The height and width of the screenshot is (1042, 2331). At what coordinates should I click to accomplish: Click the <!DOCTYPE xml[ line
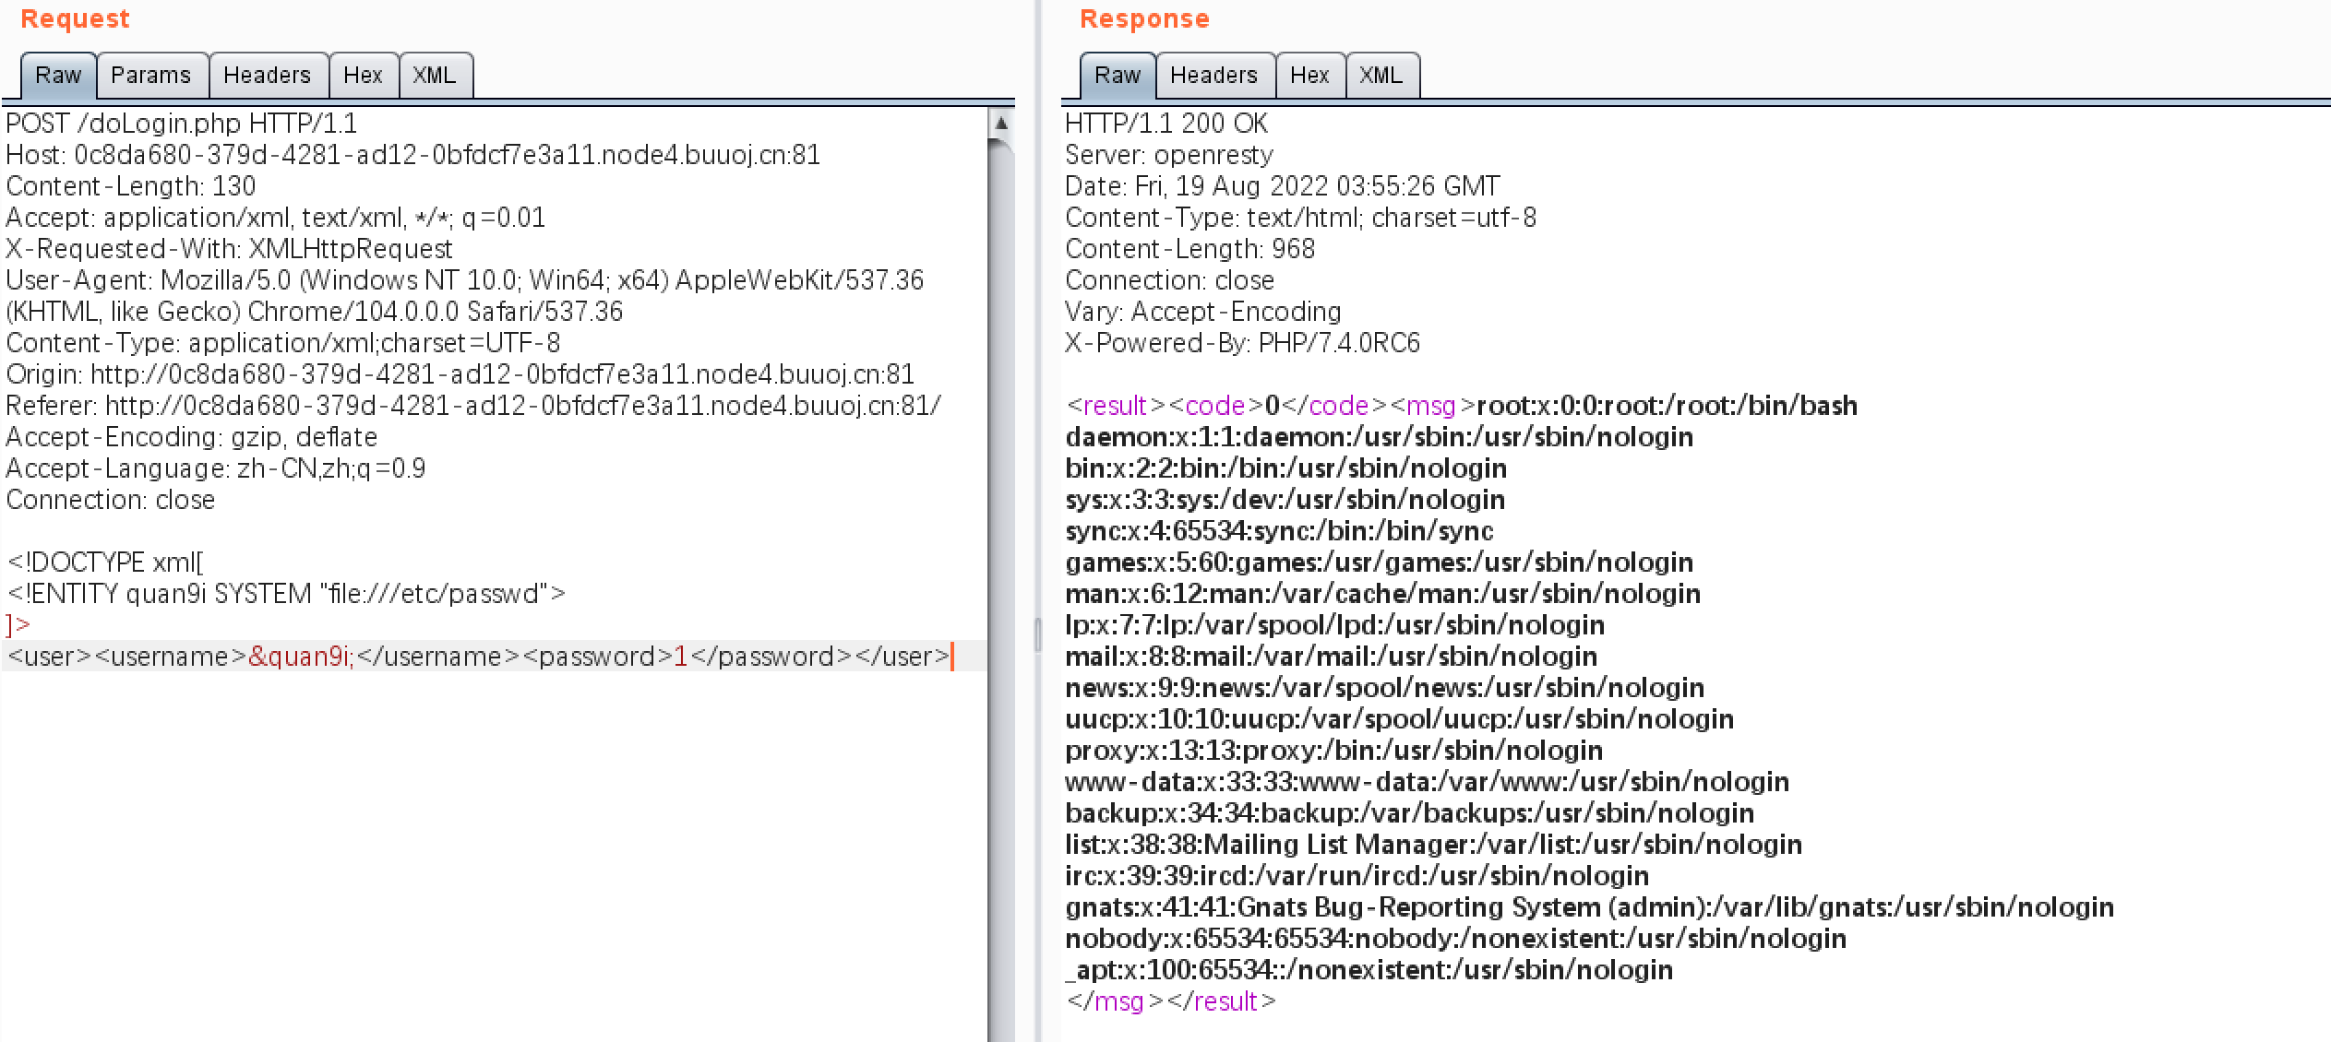(x=105, y=562)
